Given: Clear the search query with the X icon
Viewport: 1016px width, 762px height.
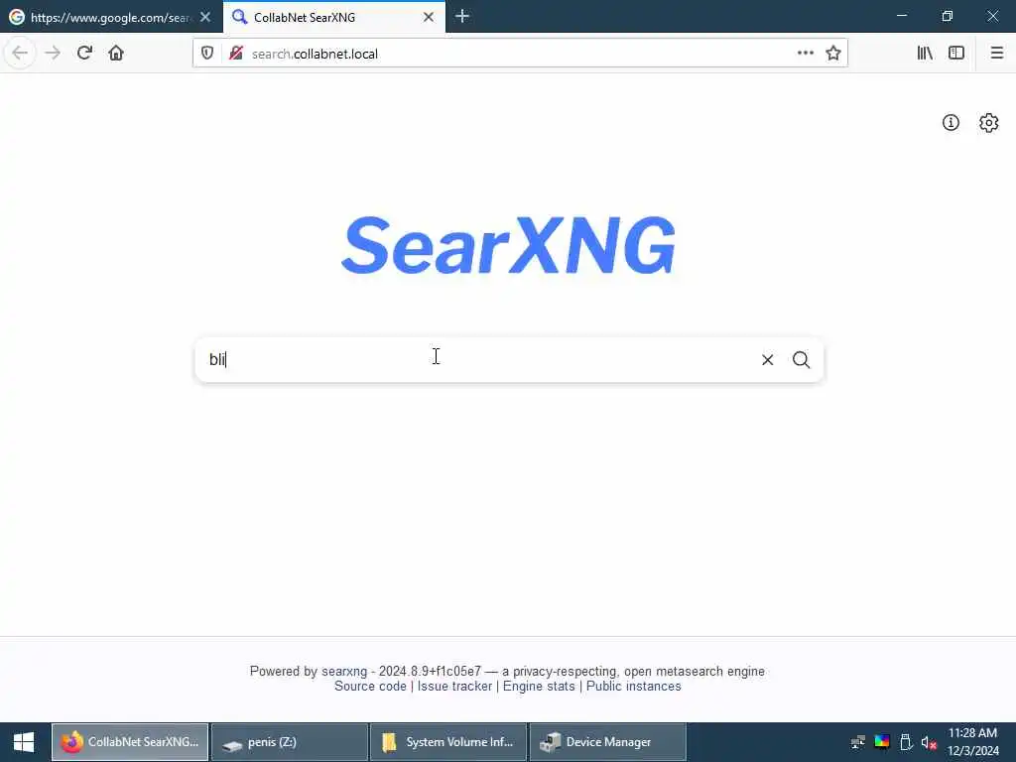Looking at the screenshot, I should pyautogui.click(x=767, y=359).
